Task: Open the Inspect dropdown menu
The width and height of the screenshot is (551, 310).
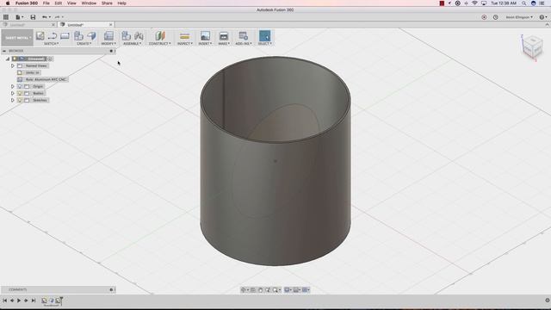Action: (x=184, y=44)
